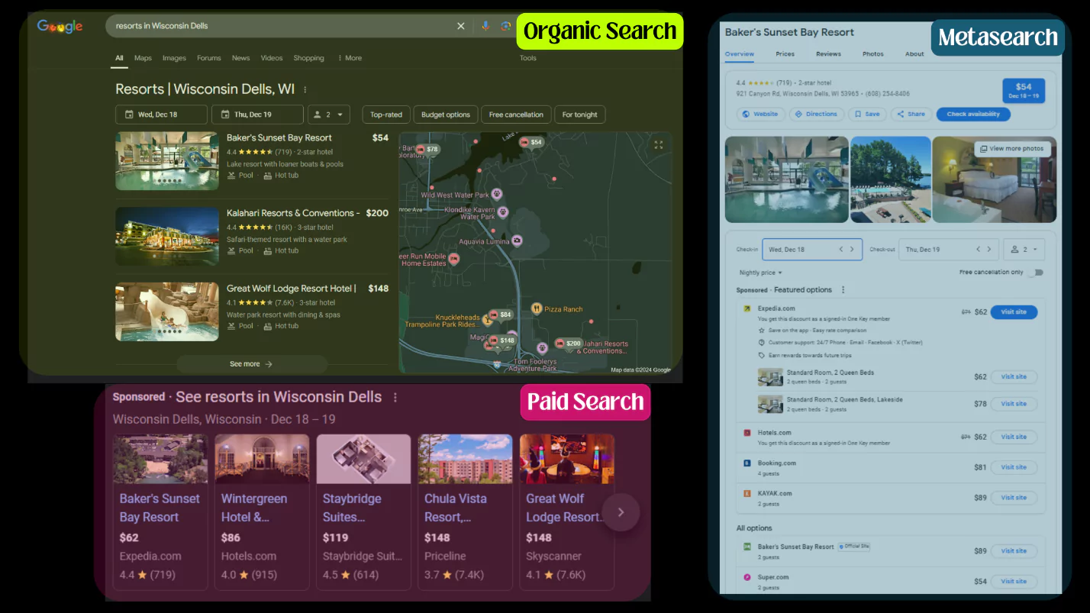The image size is (1090, 613).
Task: Open the Wed, Dec 18 date picker
Action: pos(161,115)
